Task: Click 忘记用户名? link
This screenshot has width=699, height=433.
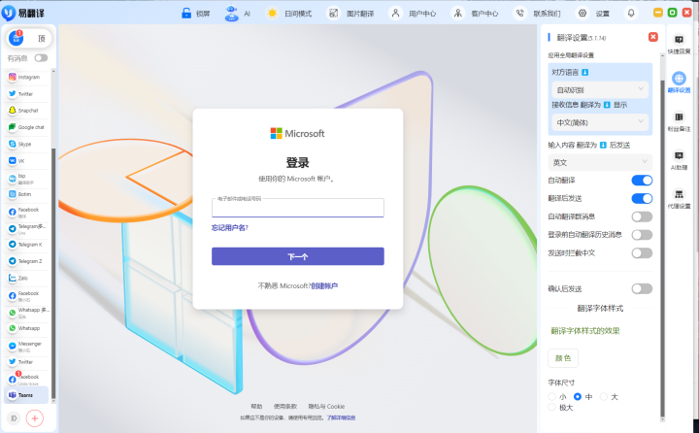Action: coord(229,228)
